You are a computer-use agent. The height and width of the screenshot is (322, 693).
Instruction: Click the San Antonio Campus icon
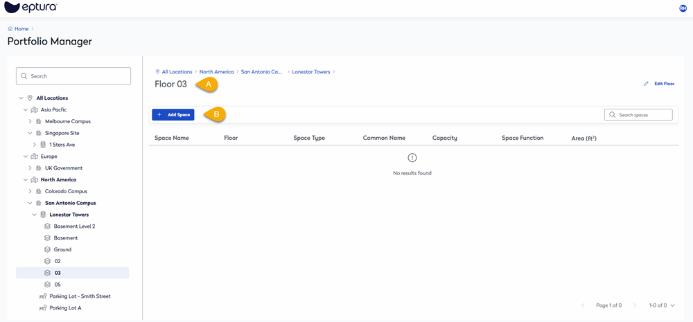tap(38, 203)
